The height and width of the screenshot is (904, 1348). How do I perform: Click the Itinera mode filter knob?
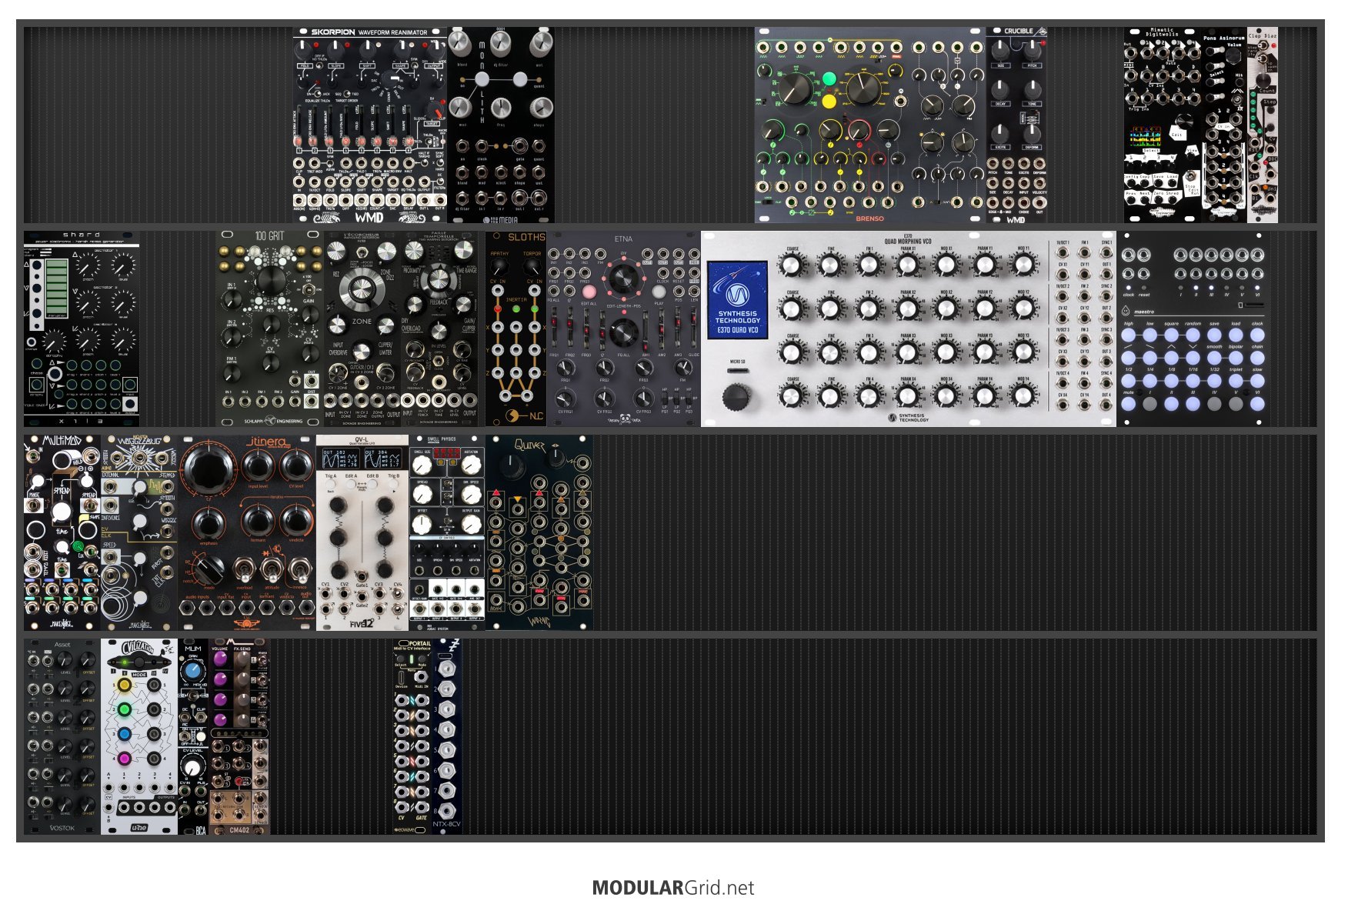[209, 570]
